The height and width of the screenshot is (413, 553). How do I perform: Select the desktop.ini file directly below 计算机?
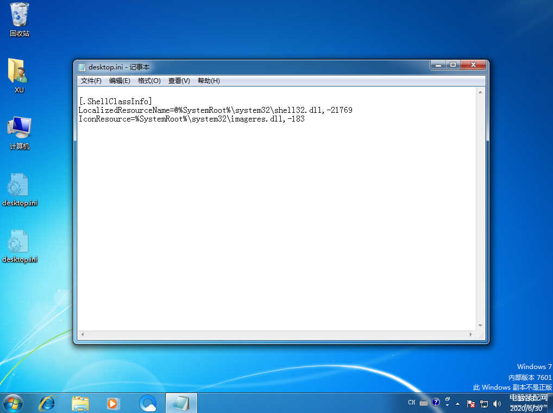click(x=20, y=189)
